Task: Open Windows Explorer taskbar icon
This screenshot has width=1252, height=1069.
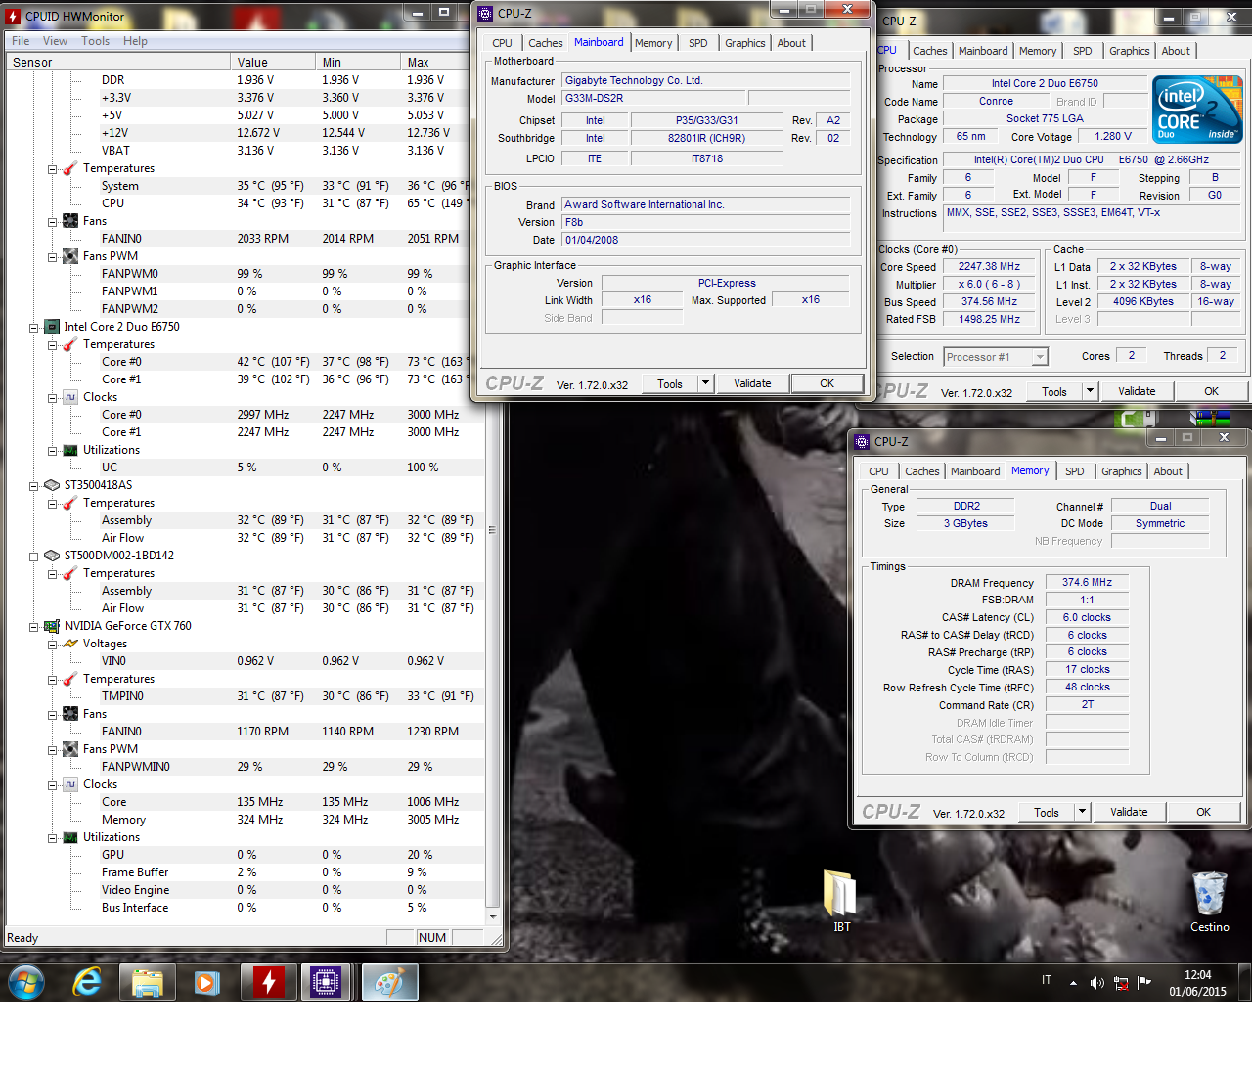Action: click(x=148, y=982)
